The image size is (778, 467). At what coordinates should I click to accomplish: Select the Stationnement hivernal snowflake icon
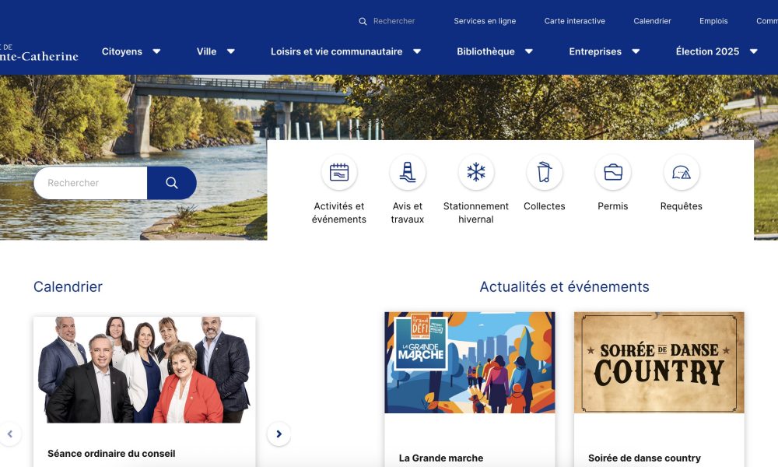coord(476,173)
